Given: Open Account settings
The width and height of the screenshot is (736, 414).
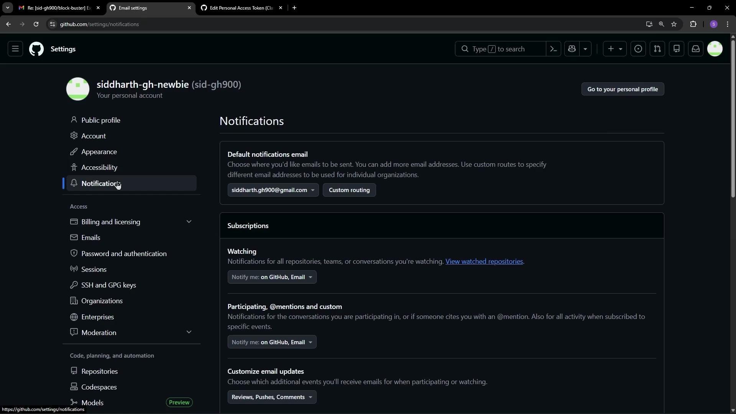Looking at the screenshot, I should (131, 136).
